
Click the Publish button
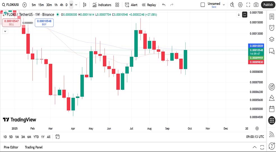coord(268,5)
